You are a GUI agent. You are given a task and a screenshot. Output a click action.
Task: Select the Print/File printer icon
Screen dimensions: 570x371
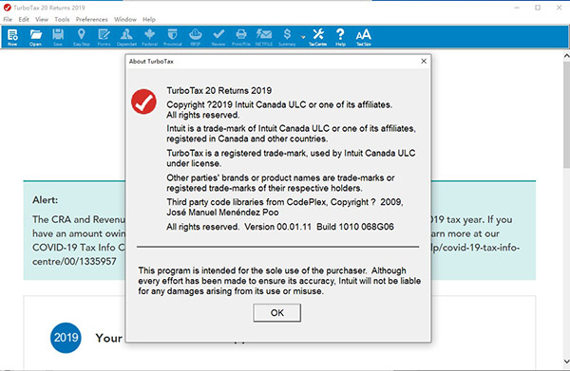[241, 37]
